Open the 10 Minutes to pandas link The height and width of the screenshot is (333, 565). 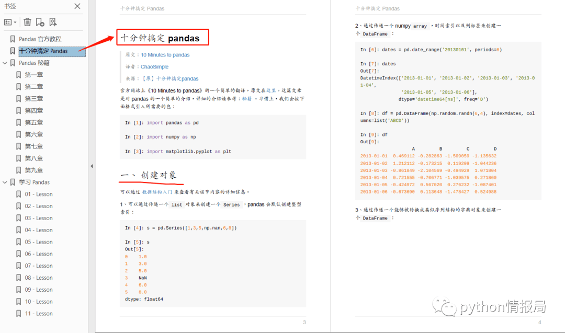point(165,55)
